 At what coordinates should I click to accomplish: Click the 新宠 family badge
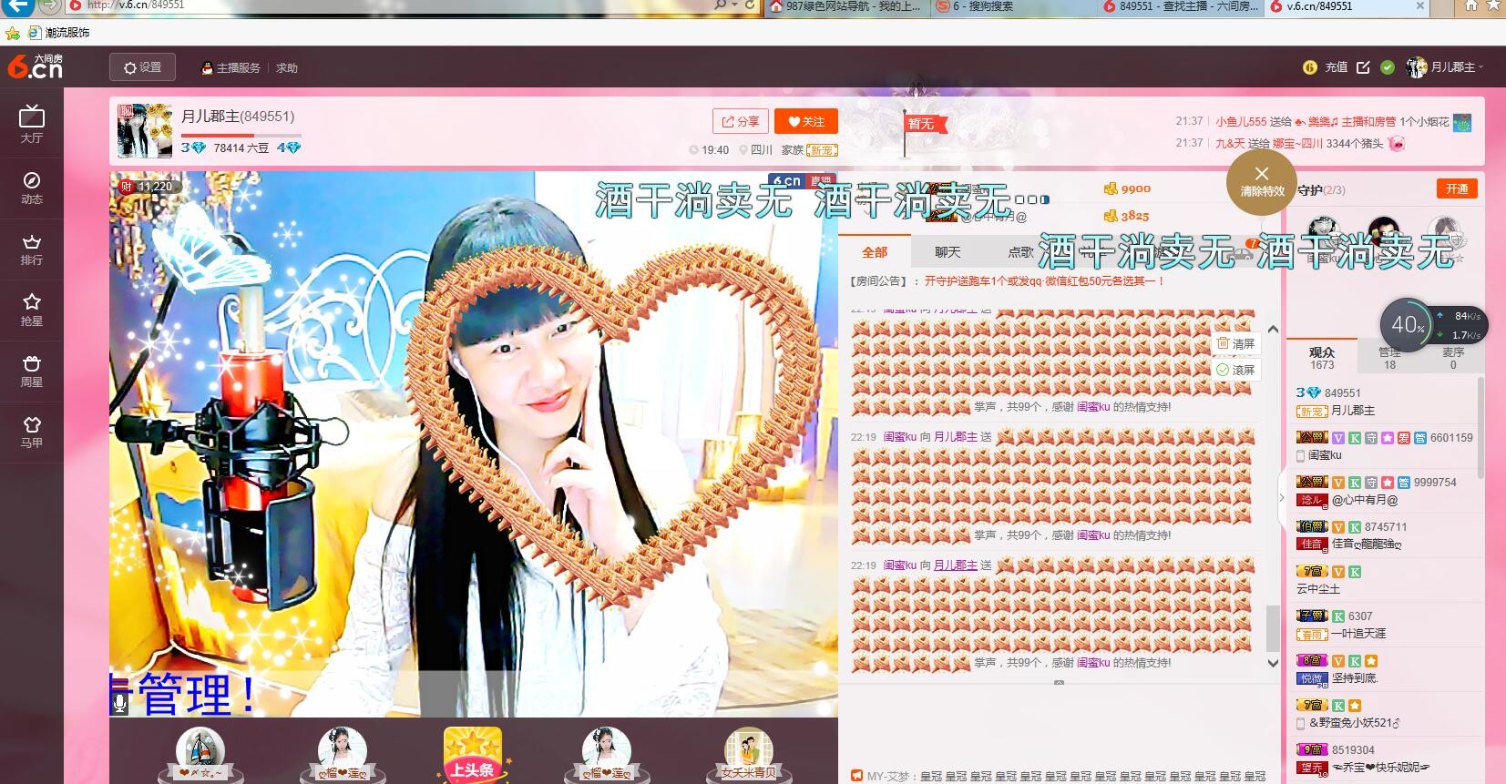point(822,150)
